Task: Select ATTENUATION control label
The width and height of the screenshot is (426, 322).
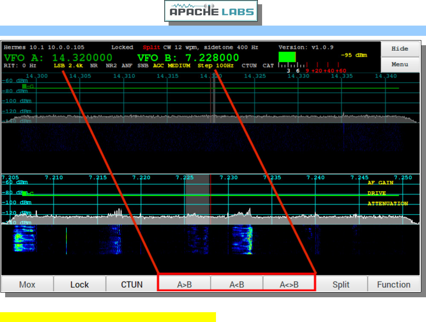Action: click(388, 203)
